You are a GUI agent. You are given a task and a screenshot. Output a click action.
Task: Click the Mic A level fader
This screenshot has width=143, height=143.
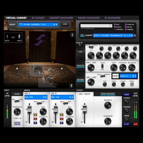coord(29,109)
